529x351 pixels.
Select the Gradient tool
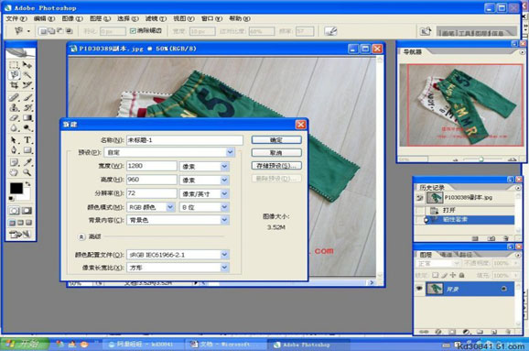(27, 118)
